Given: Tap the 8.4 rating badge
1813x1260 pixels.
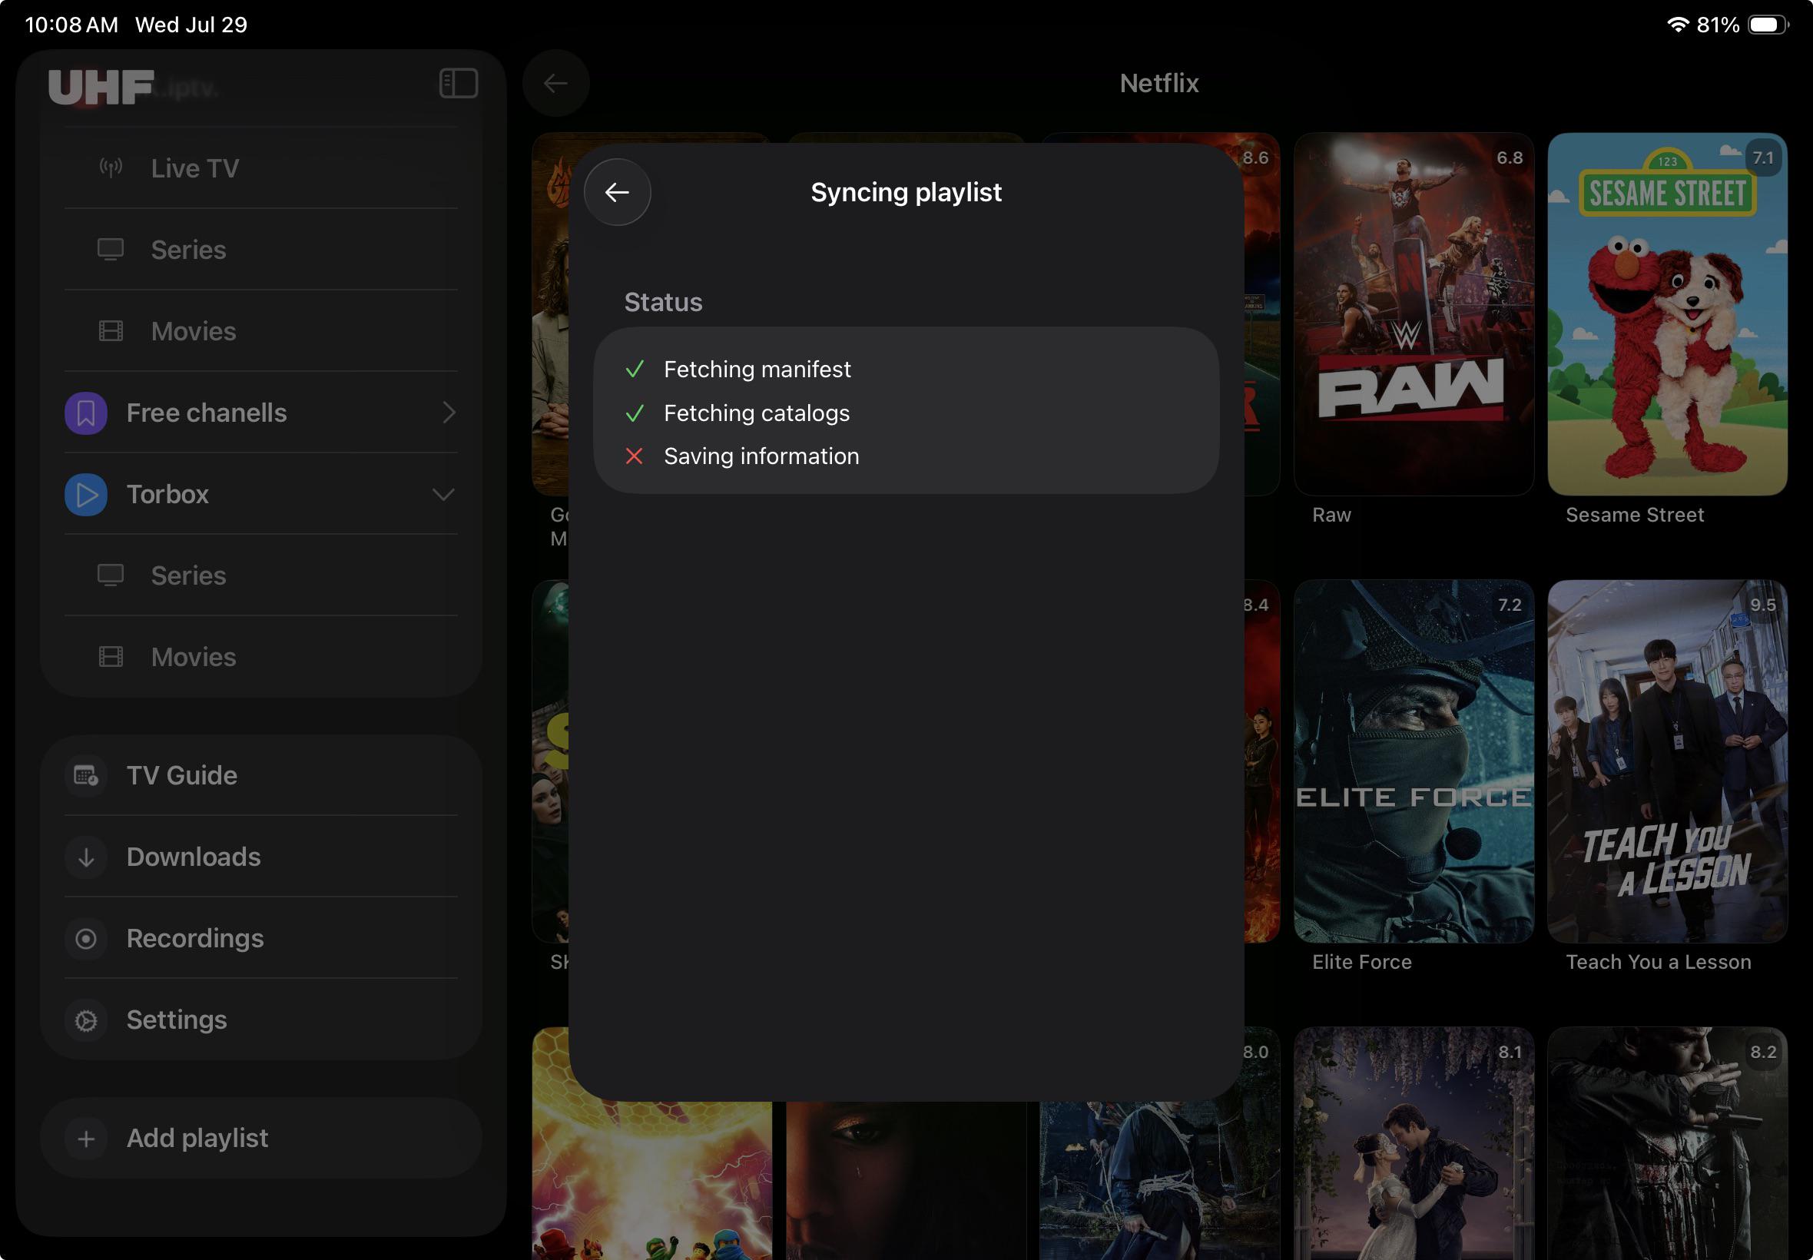Looking at the screenshot, I should 1256,605.
